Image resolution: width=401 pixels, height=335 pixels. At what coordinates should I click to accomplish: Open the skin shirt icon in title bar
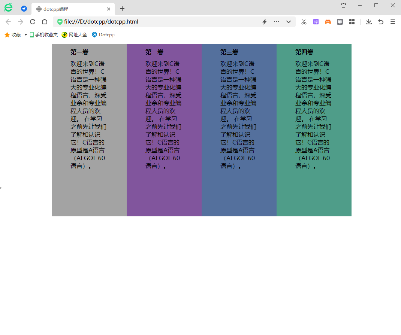pyautogui.click(x=343, y=5)
